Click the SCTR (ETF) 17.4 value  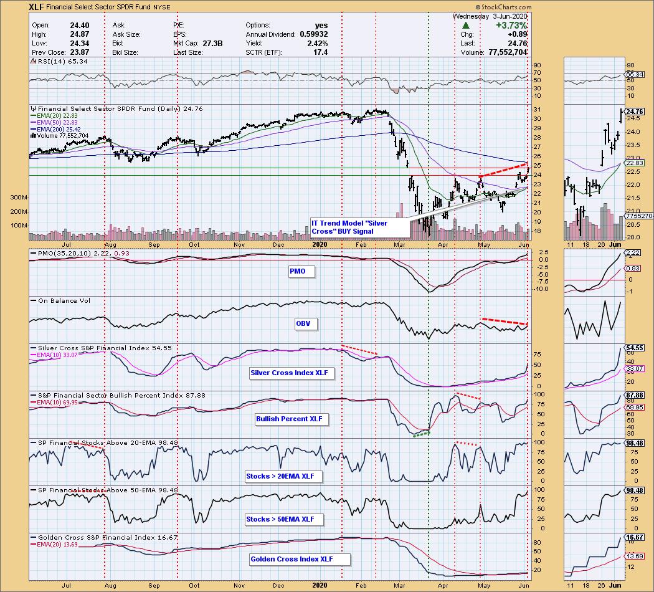click(x=320, y=52)
